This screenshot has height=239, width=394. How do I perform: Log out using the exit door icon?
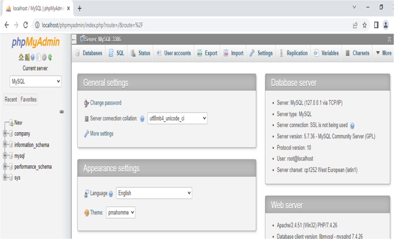pyautogui.click(x=27, y=57)
